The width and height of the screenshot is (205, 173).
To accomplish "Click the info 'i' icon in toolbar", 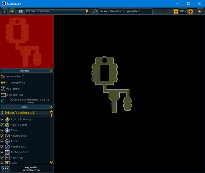I will [5, 11].
